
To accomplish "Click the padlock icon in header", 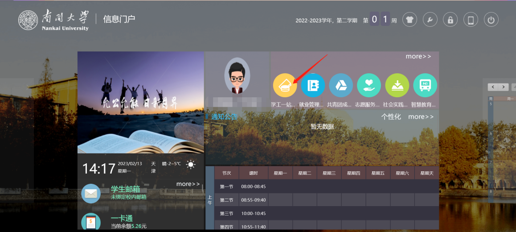I will pos(450,20).
